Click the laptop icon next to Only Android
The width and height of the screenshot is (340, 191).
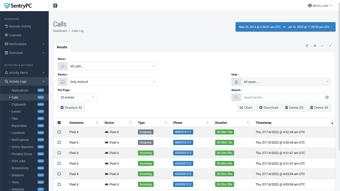63,82
